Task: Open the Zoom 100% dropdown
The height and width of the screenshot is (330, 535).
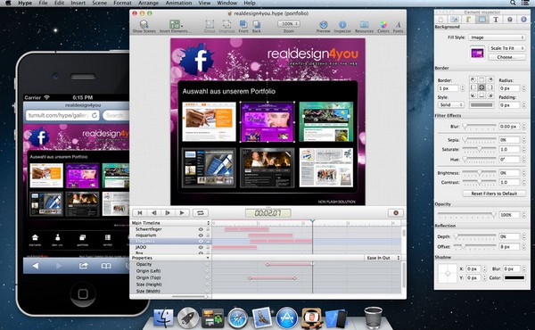Action: (x=289, y=24)
